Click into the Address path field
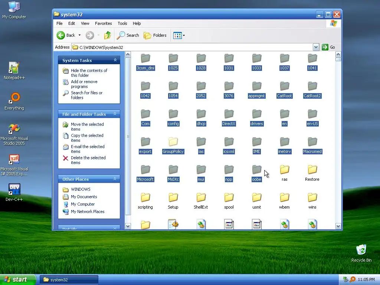Image resolution: width=380 pixels, height=285 pixels. [x=192, y=47]
